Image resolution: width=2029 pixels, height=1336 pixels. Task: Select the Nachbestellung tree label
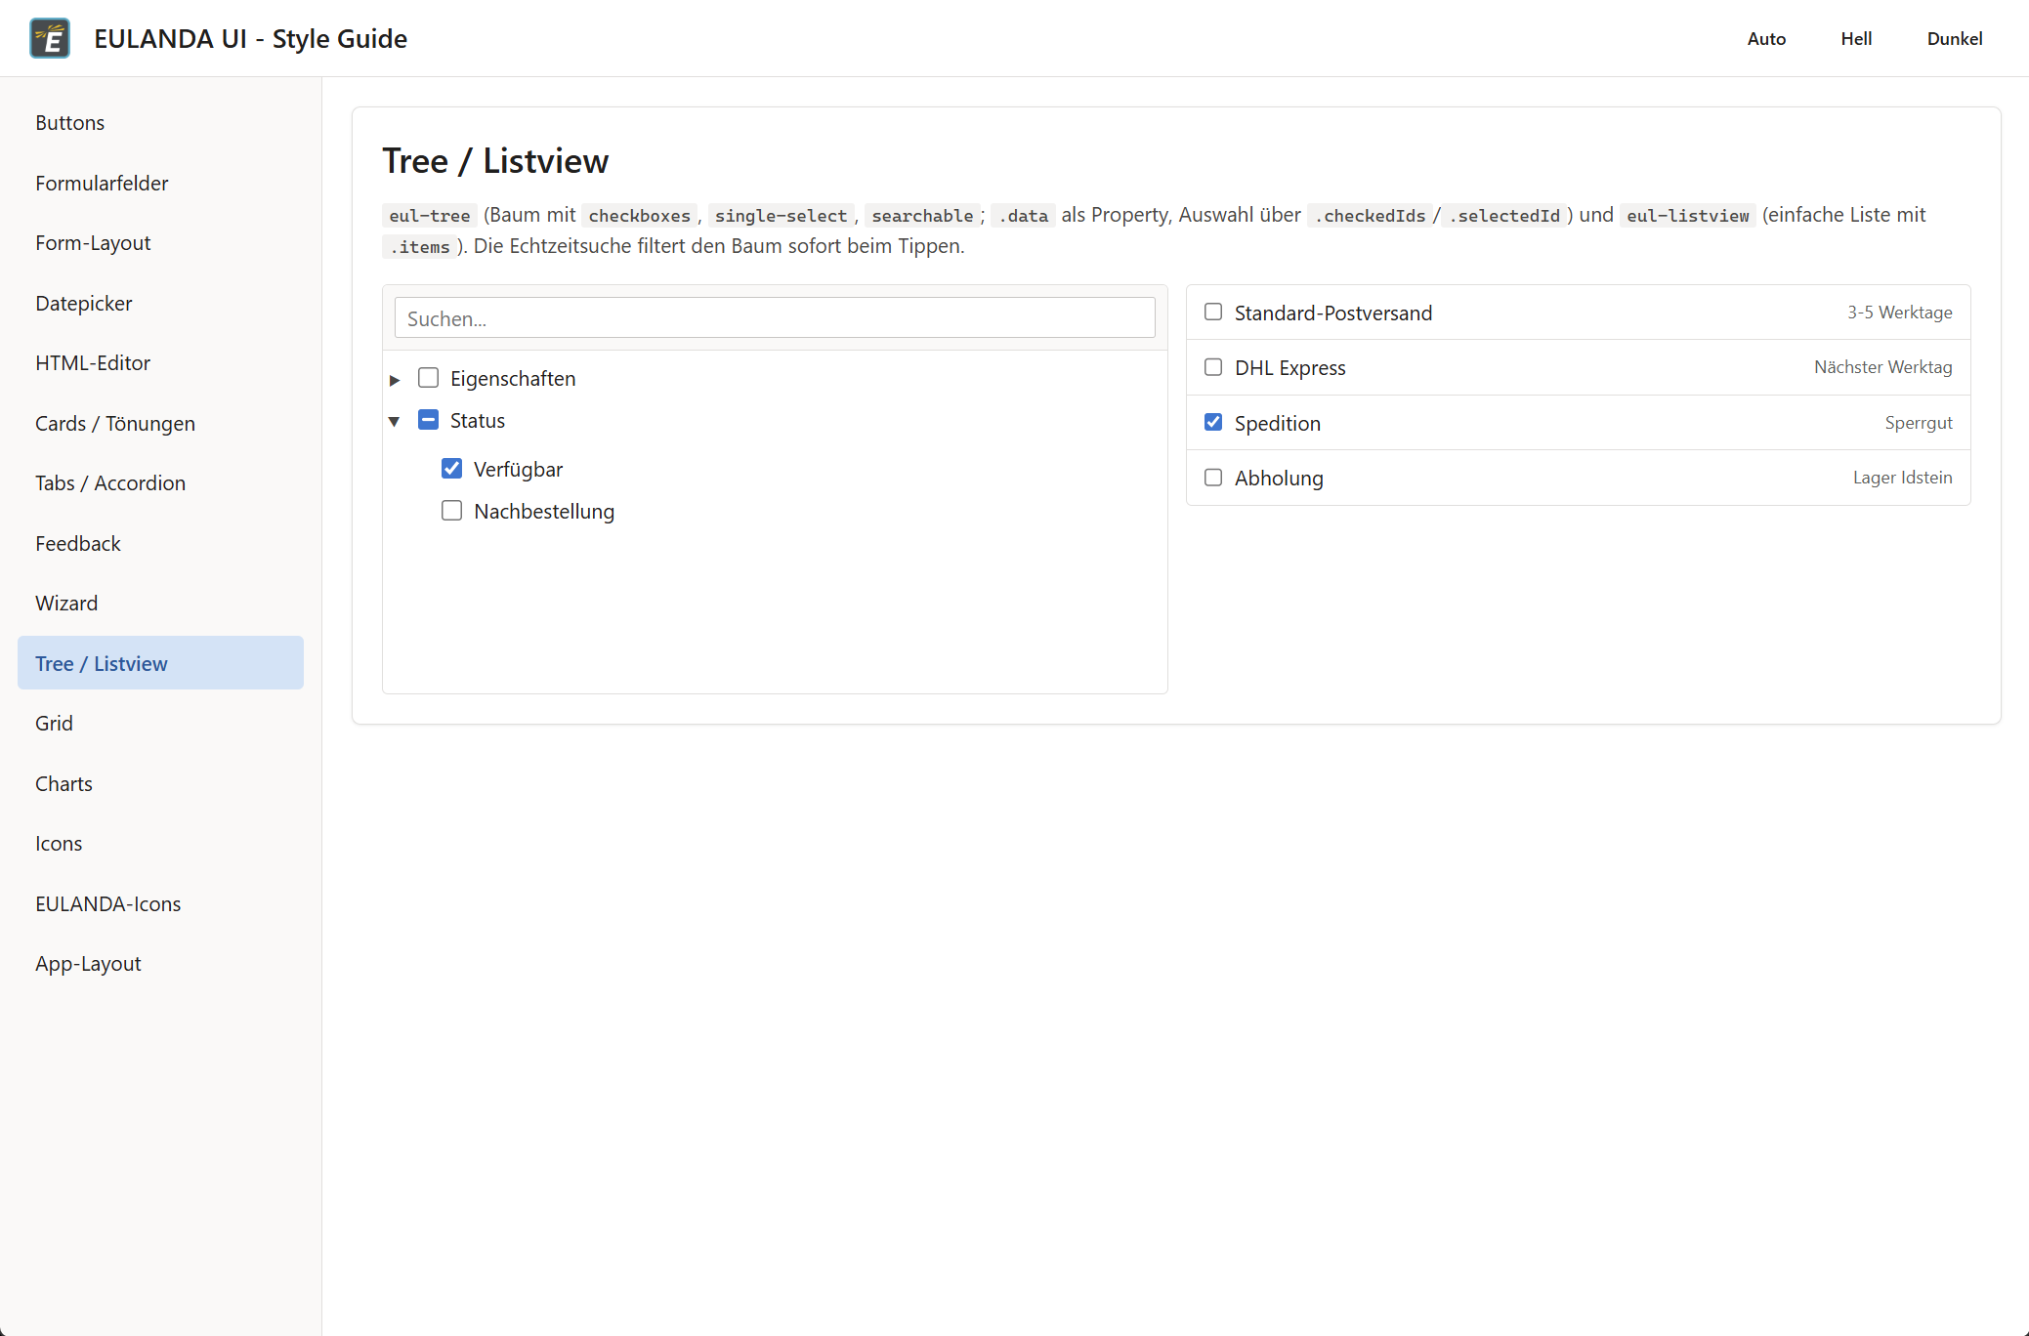pyautogui.click(x=544, y=512)
